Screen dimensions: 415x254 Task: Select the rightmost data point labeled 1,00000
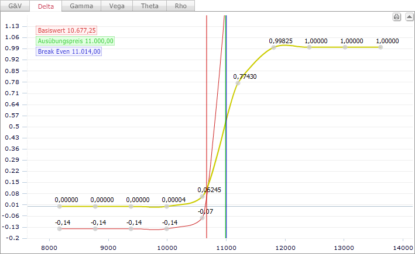pyautogui.click(x=380, y=47)
